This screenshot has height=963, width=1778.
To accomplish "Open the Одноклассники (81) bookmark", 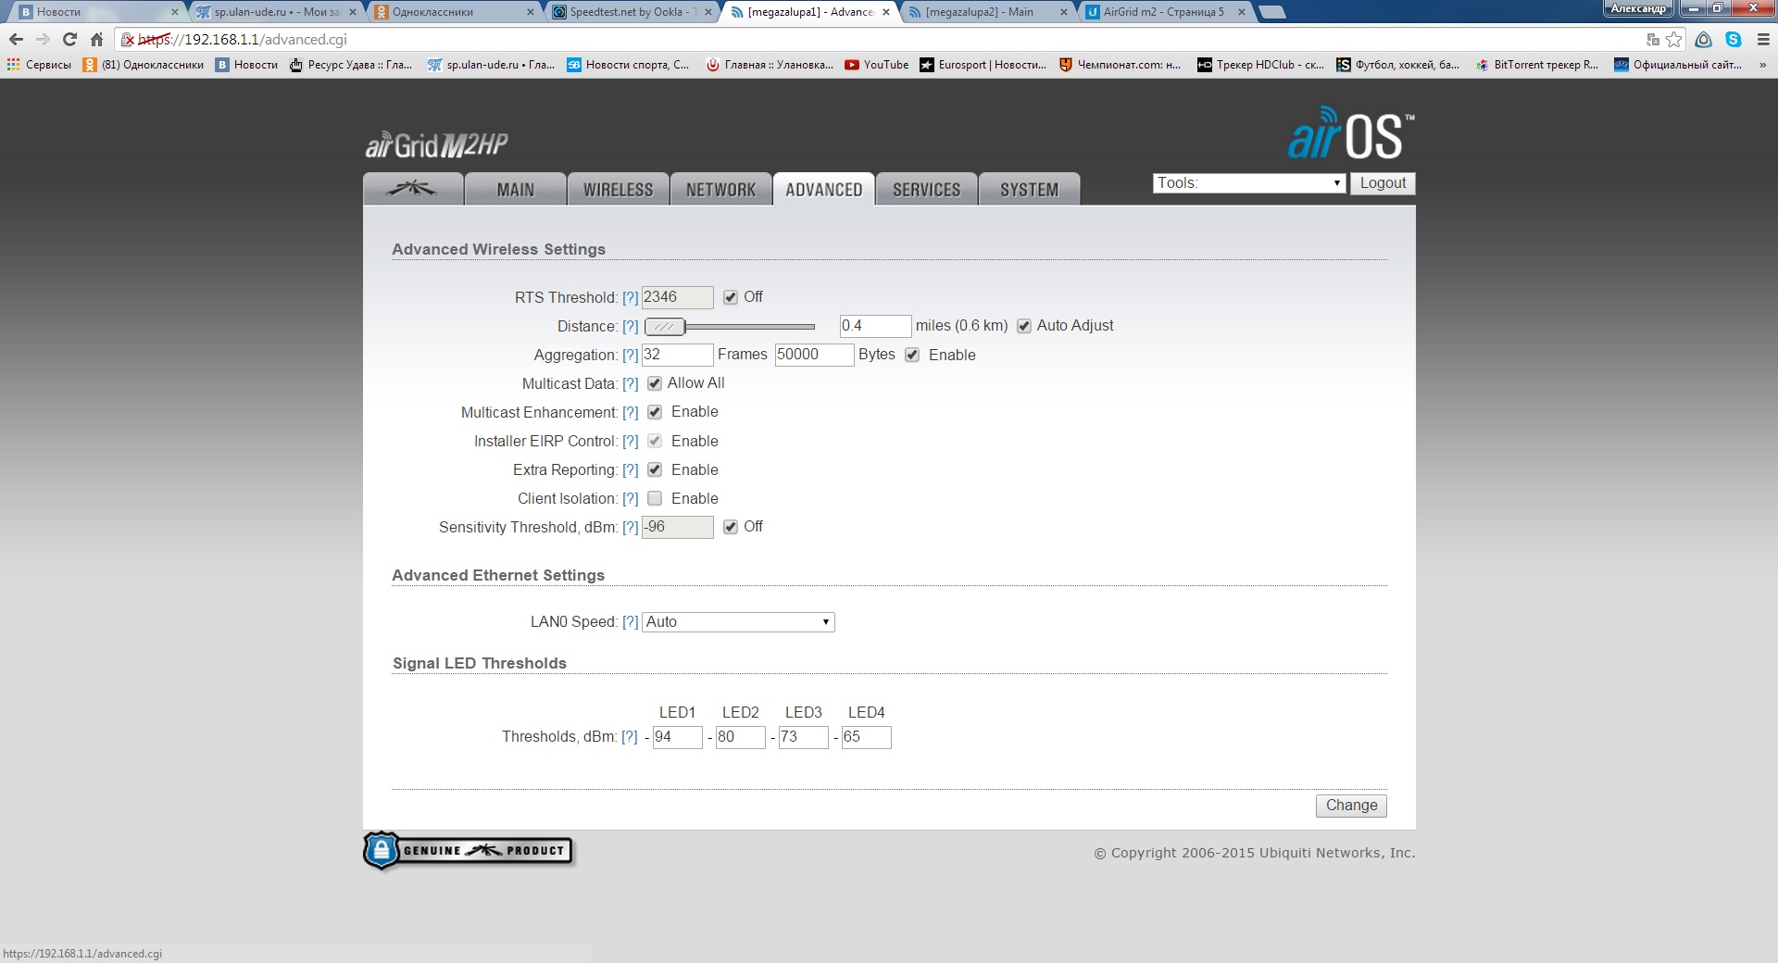I will coord(143,65).
